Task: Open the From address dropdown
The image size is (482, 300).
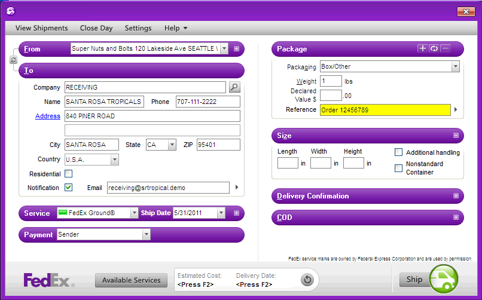Action: [x=224, y=48]
